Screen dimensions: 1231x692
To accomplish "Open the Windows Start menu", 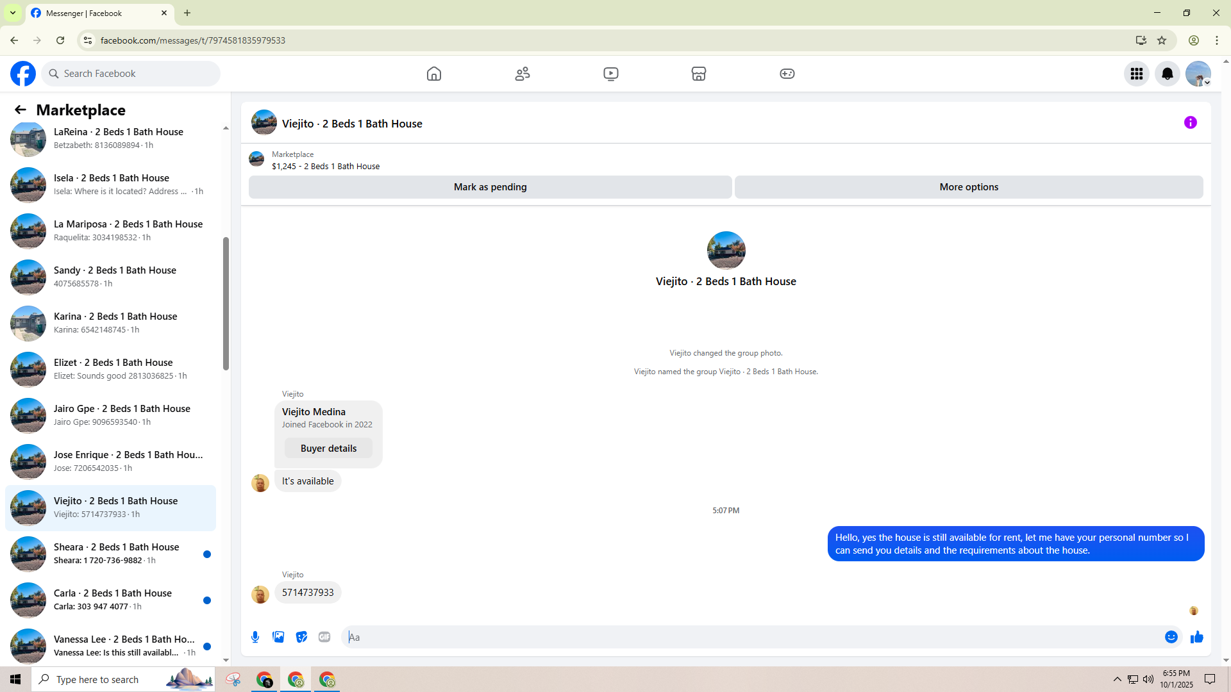I will 15,679.
